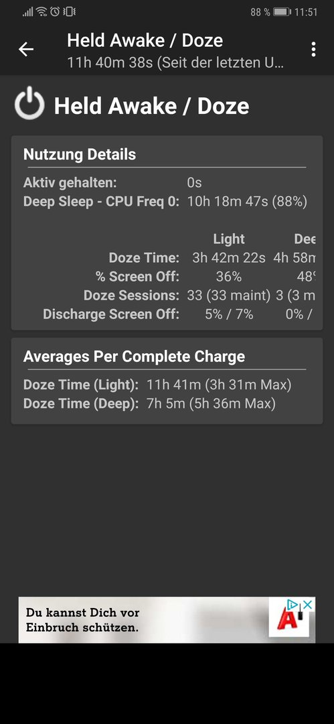
Task: Tap the Doze Time (Deep) average row
Action: (x=149, y=404)
